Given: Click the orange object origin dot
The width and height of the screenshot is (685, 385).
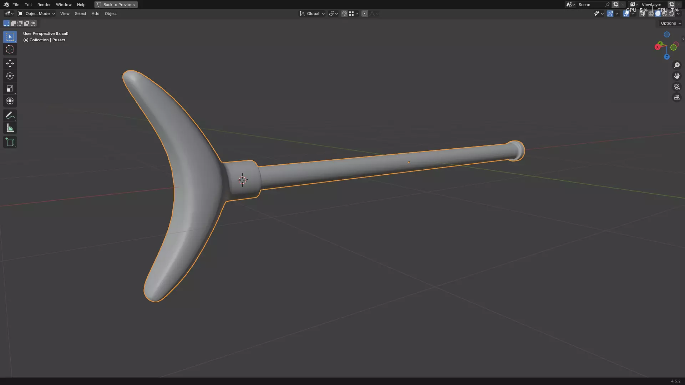Looking at the screenshot, I should pyautogui.click(x=409, y=163).
